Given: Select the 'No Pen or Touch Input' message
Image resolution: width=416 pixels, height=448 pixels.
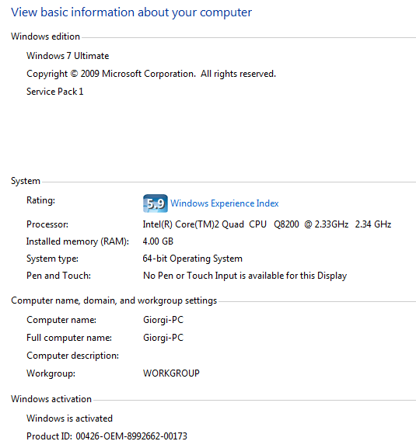Looking at the screenshot, I should coord(245,276).
